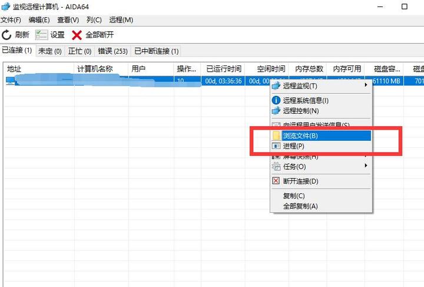Sort by the 操作... column header
424x287 pixels.
click(x=187, y=69)
